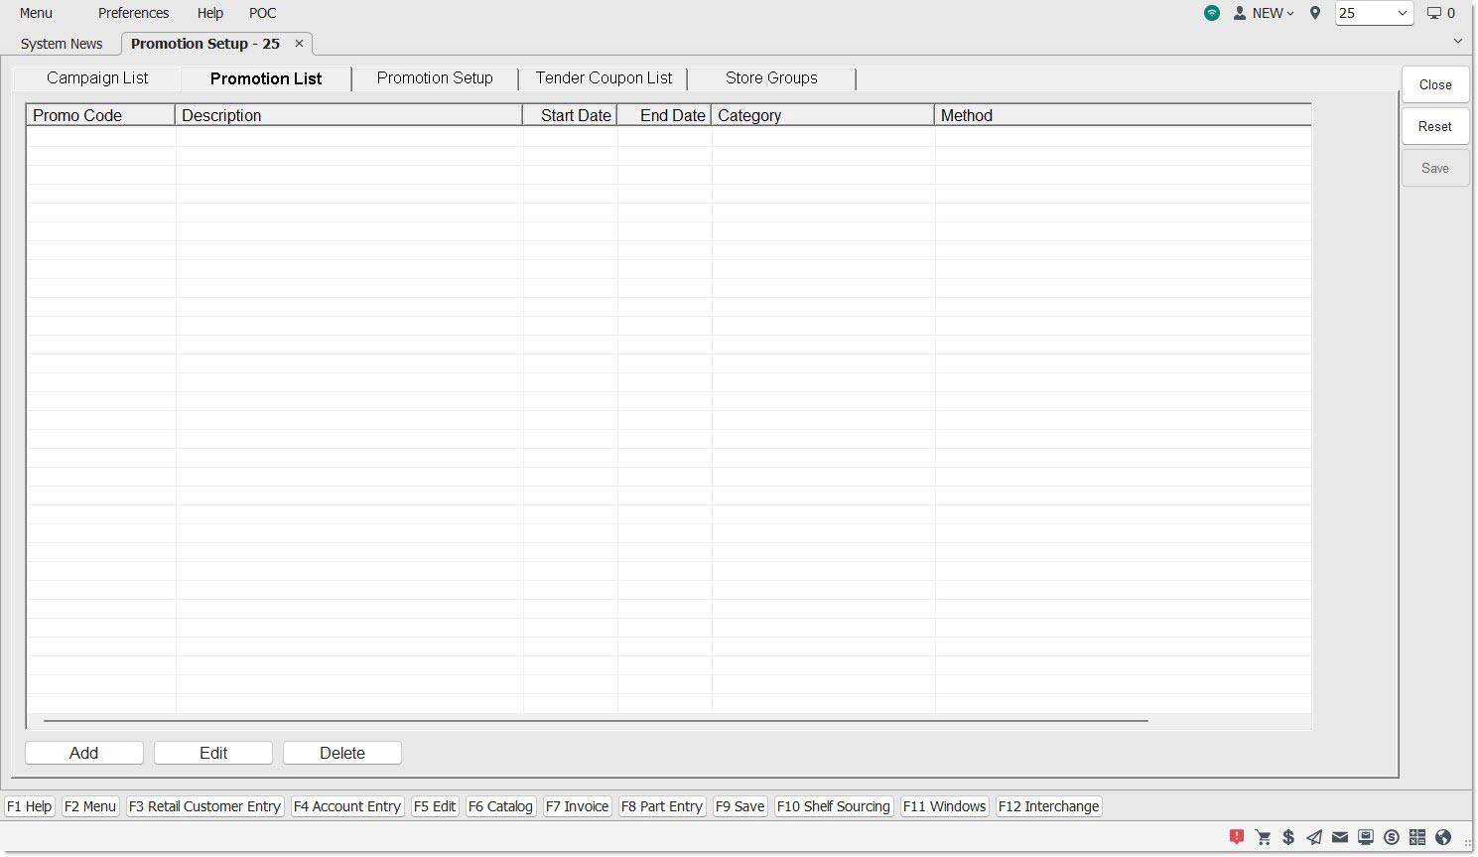
Task: Open the envelope mail icon
Action: [x=1340, y=837]
